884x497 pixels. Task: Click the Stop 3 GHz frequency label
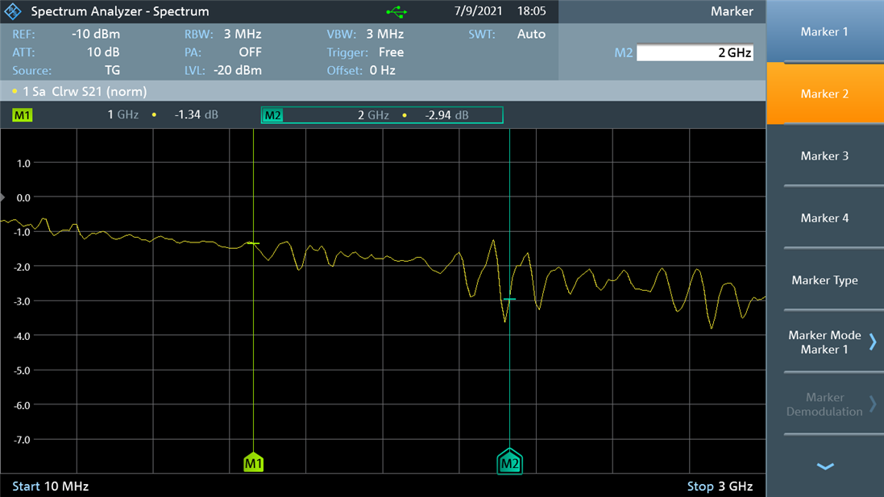click(x=720, y=487)
